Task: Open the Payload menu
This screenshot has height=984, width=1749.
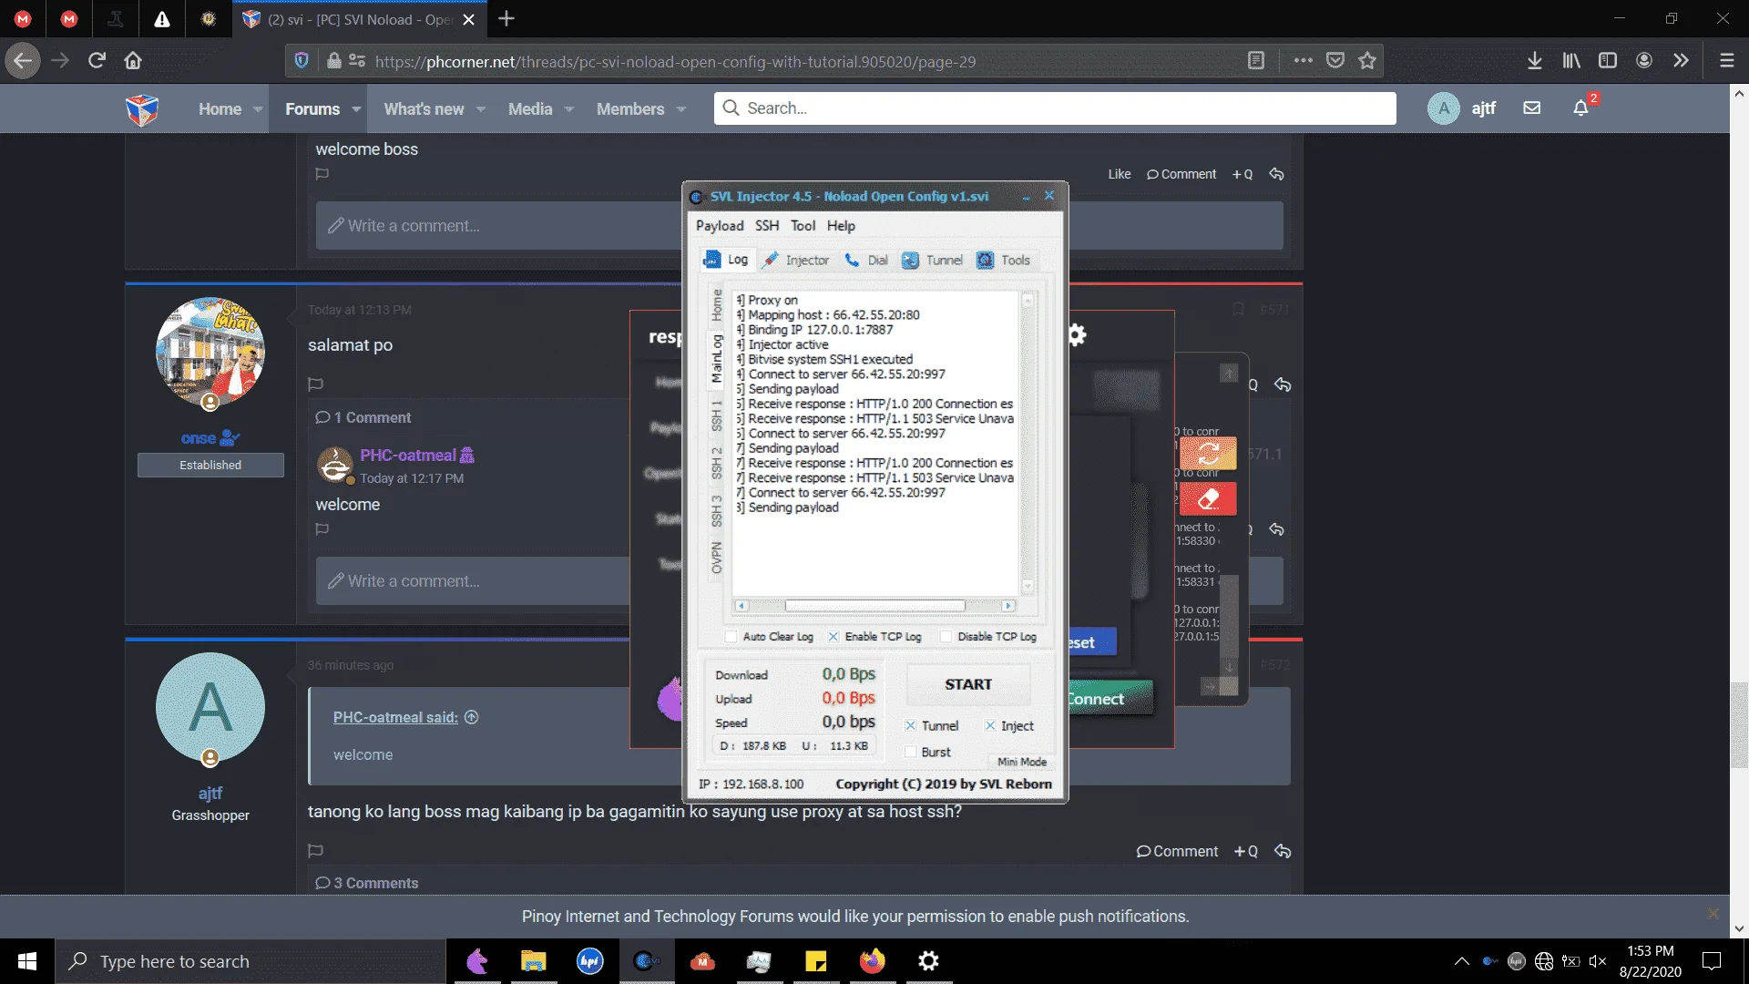Action: click(x=720, y=226)
